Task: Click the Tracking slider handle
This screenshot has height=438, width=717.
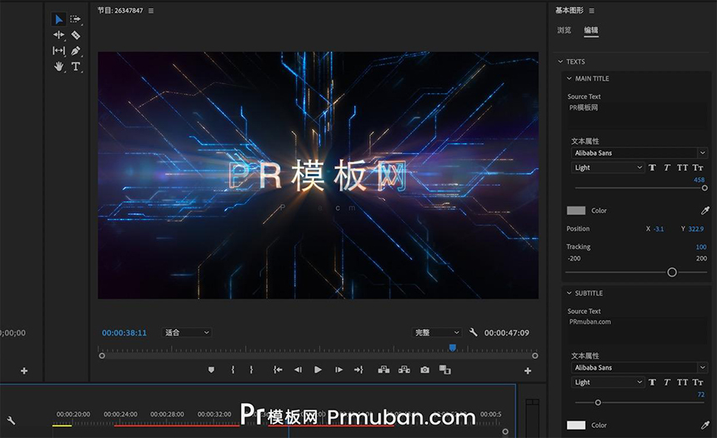Action: tap(672, 272)
